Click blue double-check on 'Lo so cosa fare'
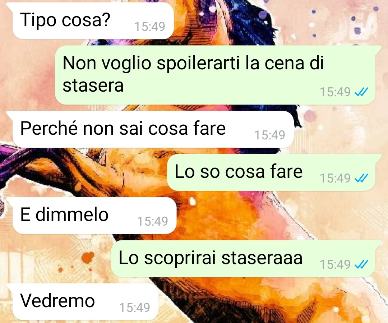The width and height of the screenshot is (388, 323). [361, 178]
